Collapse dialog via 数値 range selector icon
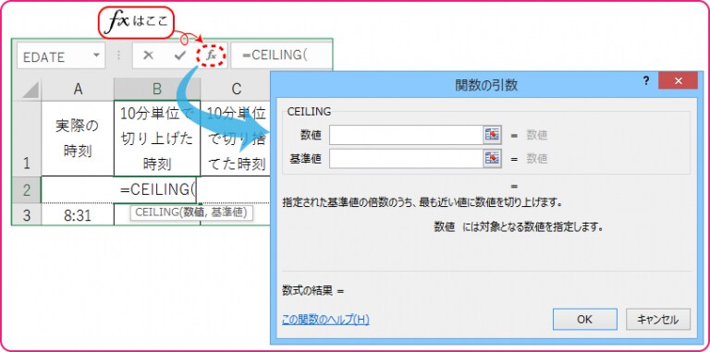This screenshot has height=352, width=710. pyautogui.click(x=492, y=135)
